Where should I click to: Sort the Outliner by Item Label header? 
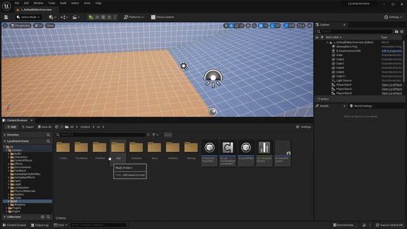pos(333,38)
